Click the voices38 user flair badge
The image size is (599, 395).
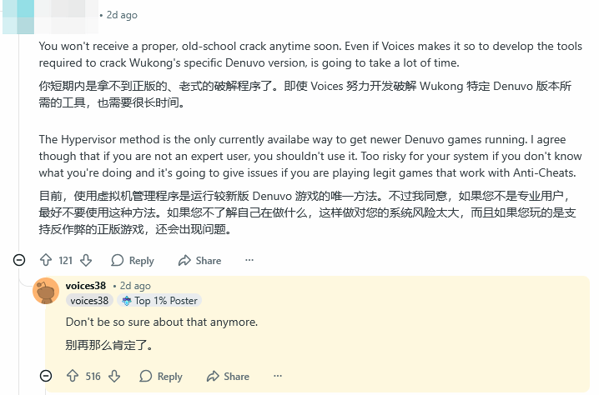point(89,300)
